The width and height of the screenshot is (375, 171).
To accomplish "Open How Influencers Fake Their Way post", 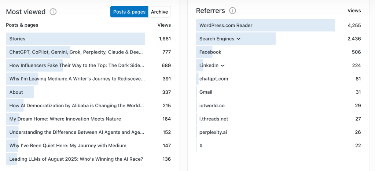I will tap(77, 66).
